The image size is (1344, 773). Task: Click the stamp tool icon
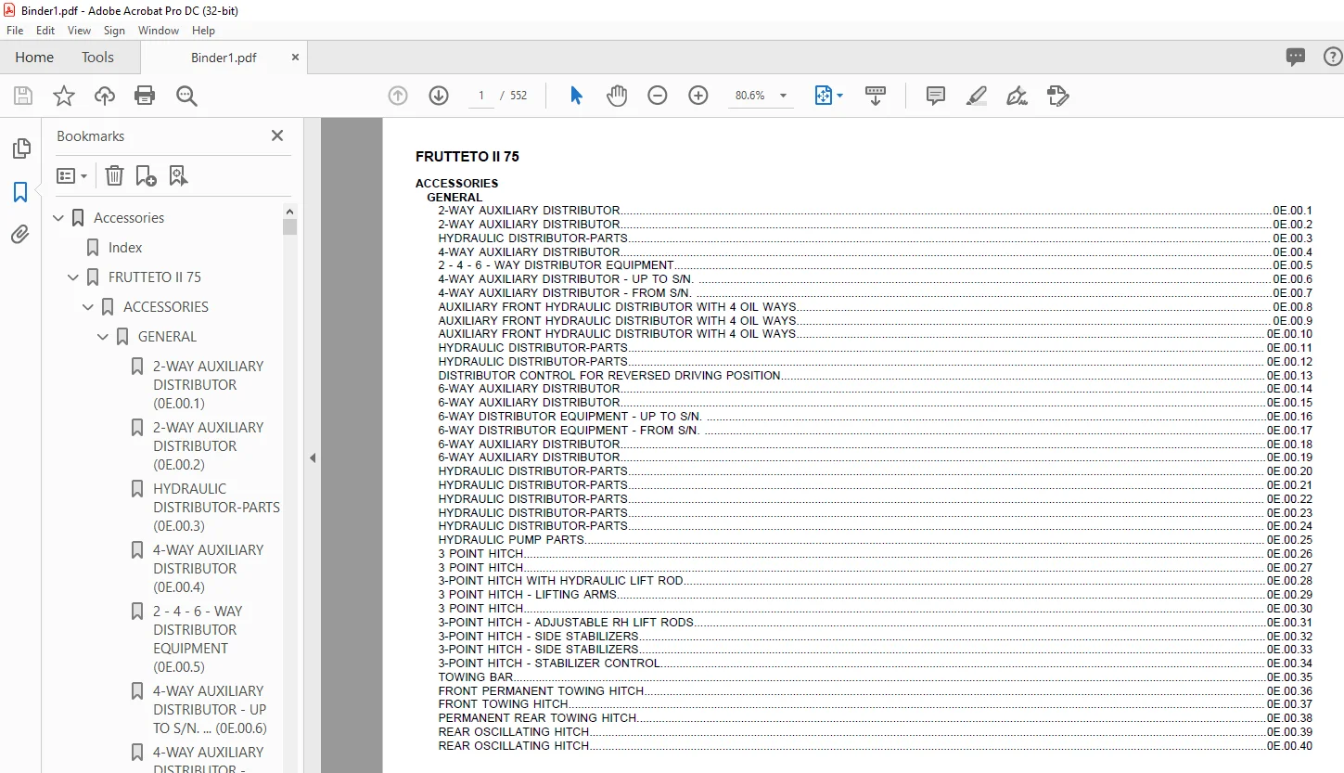(1058, 96)
